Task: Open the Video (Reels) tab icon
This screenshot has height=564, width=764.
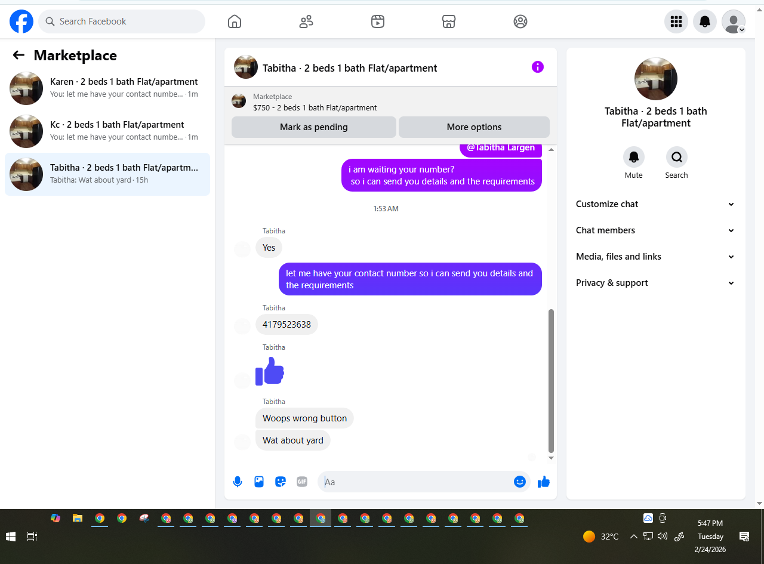Action: click(377, 21)
